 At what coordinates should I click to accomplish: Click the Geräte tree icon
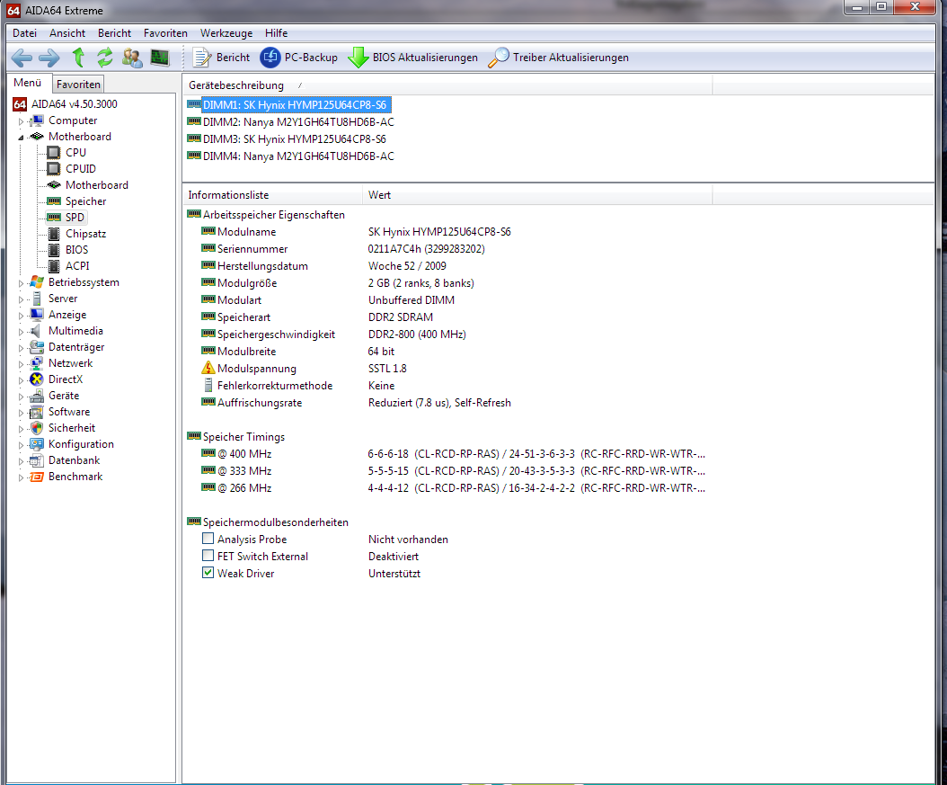[37, 396]
